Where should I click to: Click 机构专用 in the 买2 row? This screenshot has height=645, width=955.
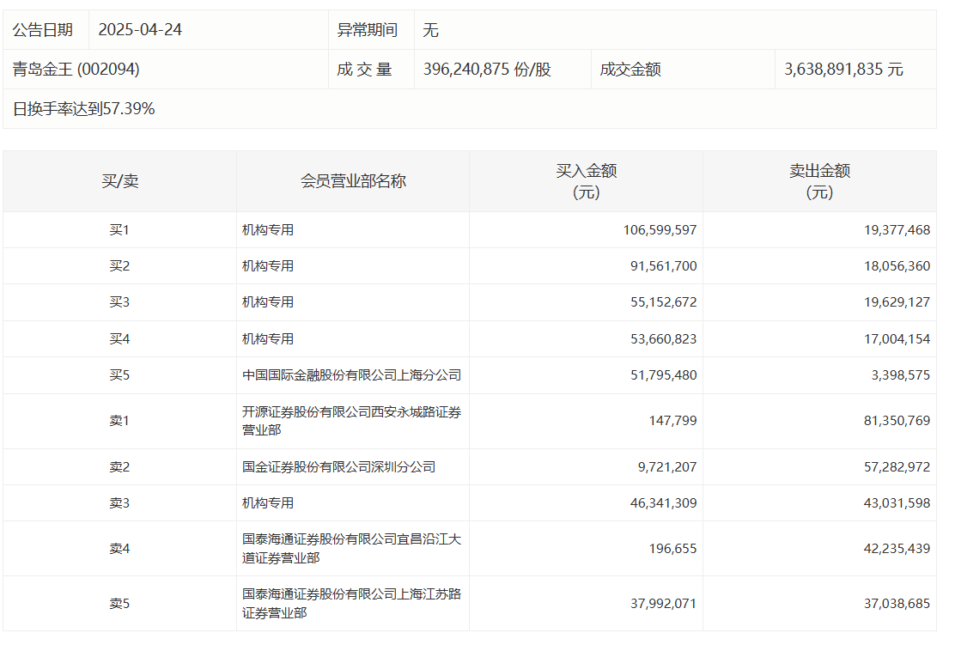[268, 266]
